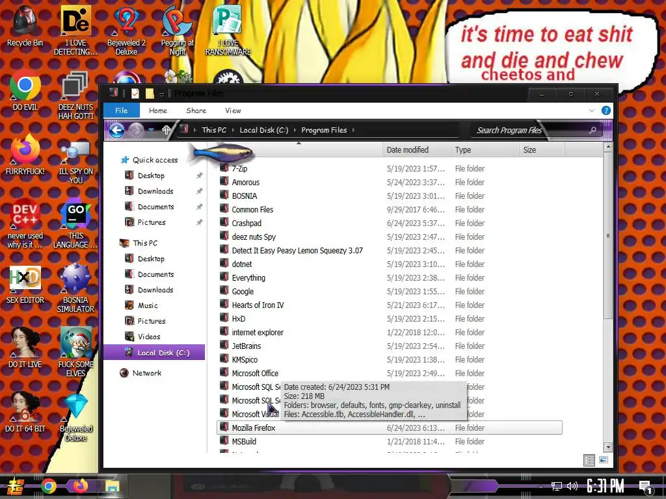Click the network icon in system tray
The height and width of the screenshot is (499, 666).
pyautogui.click(x=556, y=486)
